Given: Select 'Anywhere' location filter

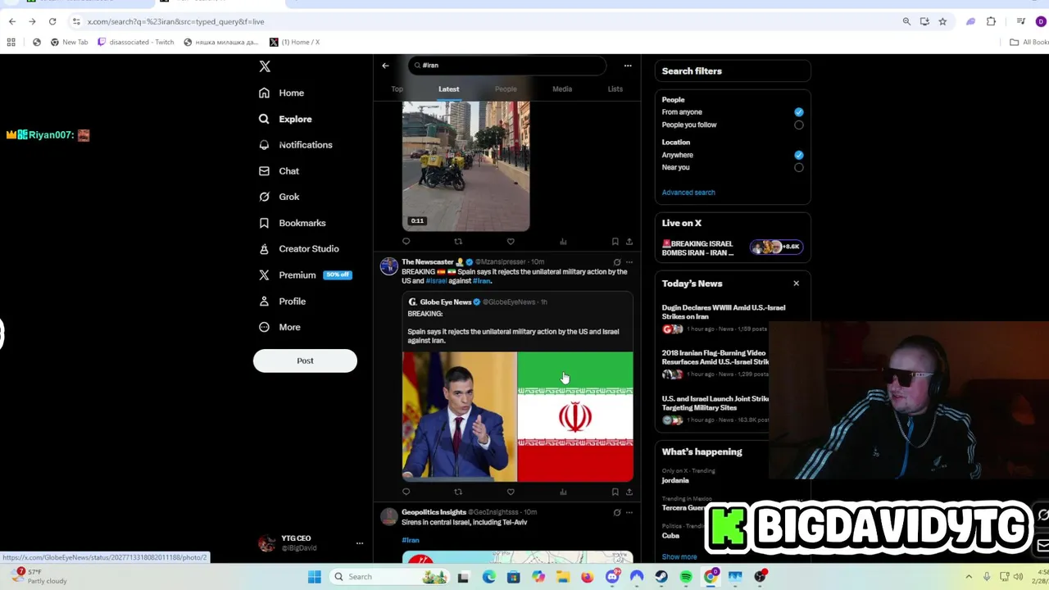Looking at the screenshot, I should (799, 155).
